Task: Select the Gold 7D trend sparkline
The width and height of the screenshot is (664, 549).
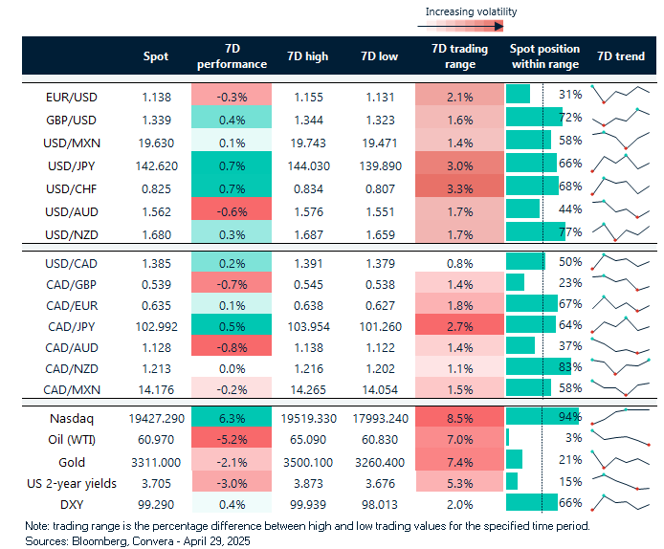Action: tap(620, 459)
